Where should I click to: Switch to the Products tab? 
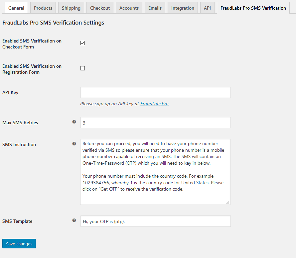43,8
